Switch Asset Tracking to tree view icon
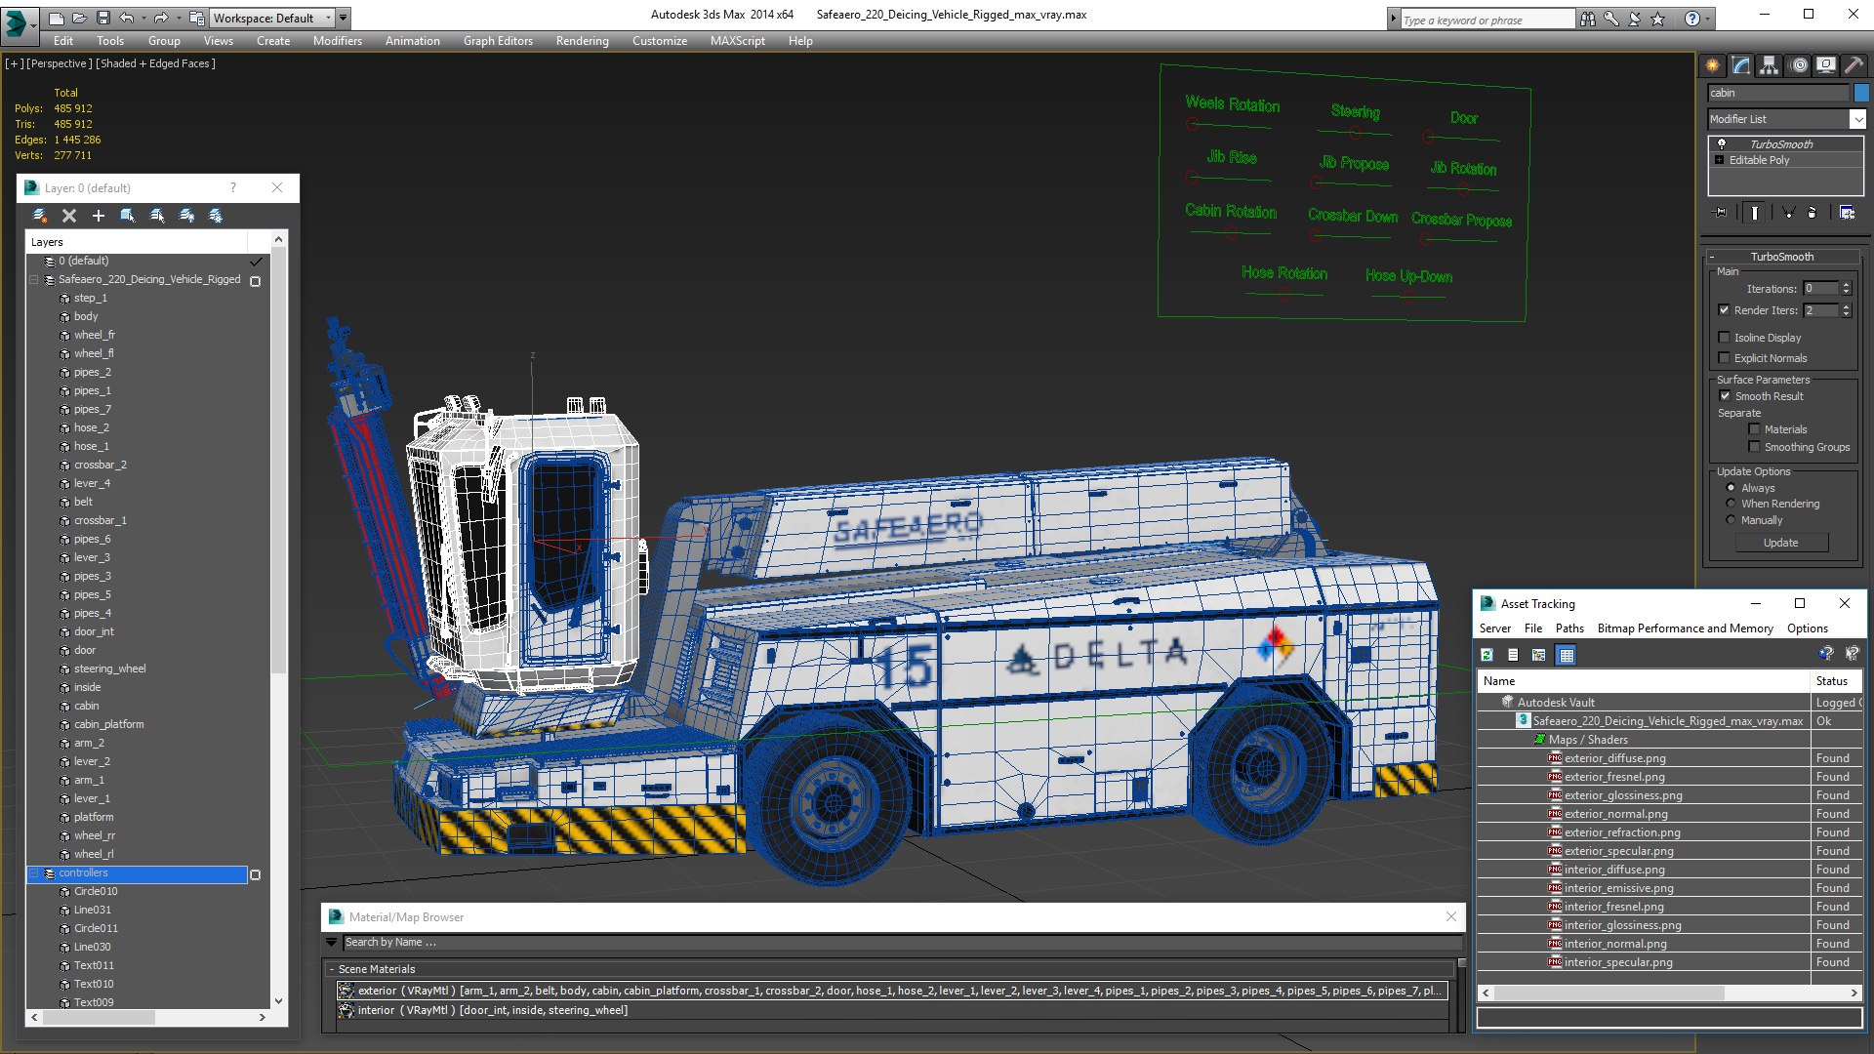 pos(1539,655)
